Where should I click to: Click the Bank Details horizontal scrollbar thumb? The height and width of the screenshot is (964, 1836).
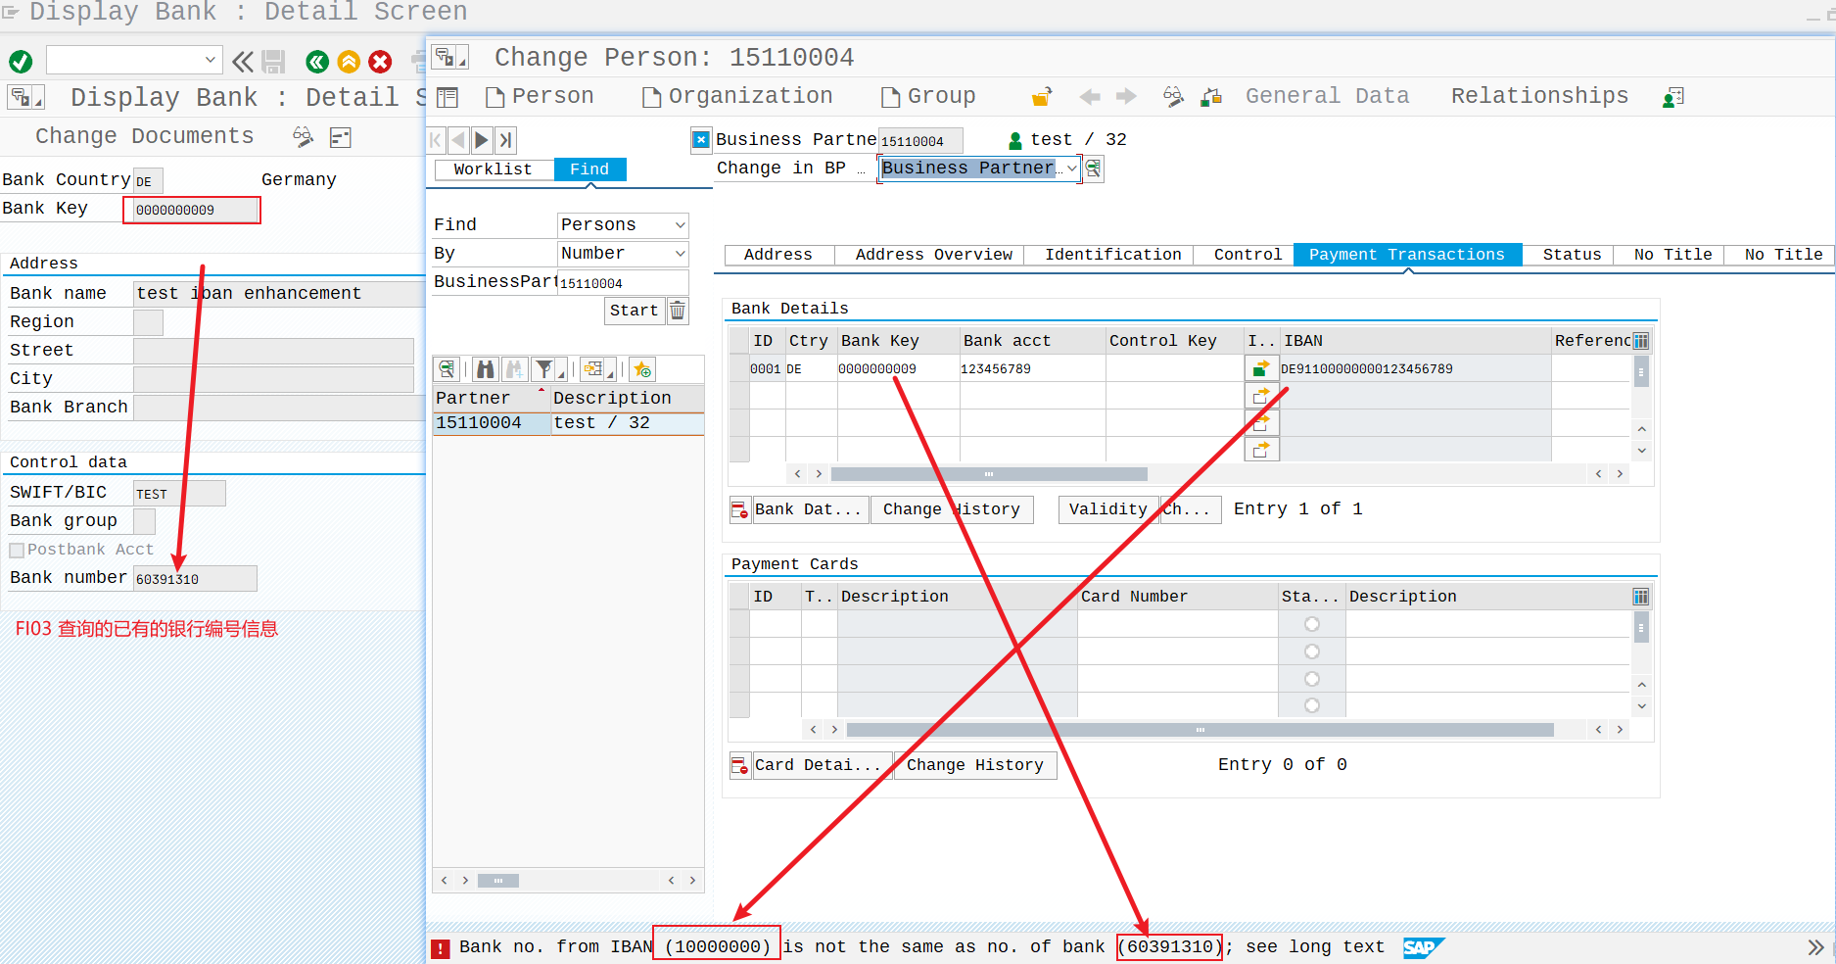[989, 474]
